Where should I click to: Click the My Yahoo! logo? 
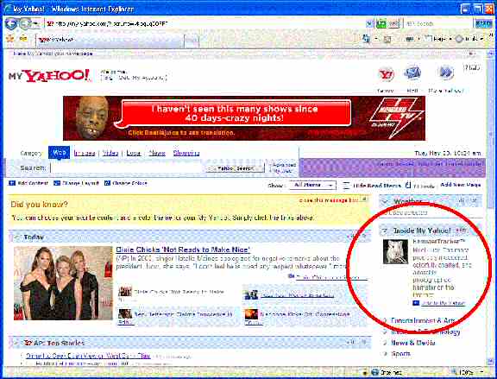49,76
